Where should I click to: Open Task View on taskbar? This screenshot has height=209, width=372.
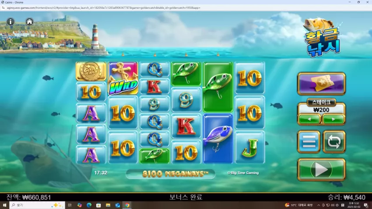(70, 205)
